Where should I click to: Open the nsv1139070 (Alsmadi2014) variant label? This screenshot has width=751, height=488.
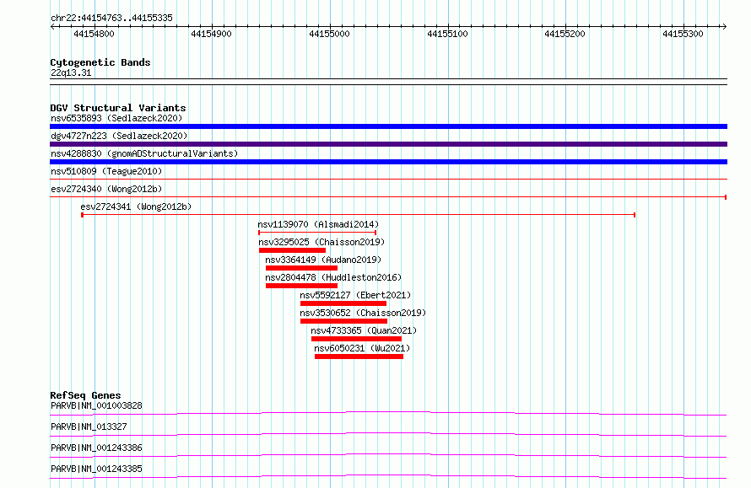[318, 224]
